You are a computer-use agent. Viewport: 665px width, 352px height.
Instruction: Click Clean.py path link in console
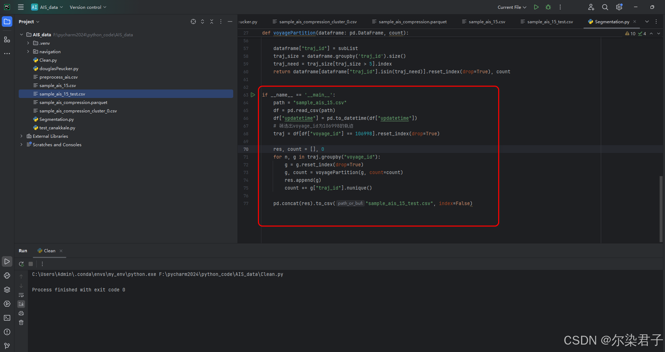pyautogui.click(x=221, y=274)
